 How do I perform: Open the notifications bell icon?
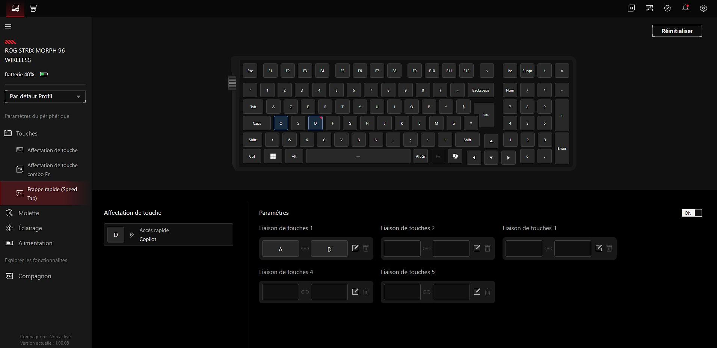[685, 8]
